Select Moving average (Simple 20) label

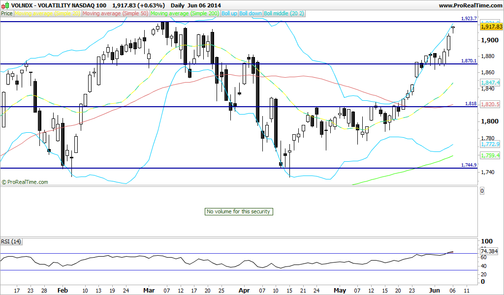point(48,13)
